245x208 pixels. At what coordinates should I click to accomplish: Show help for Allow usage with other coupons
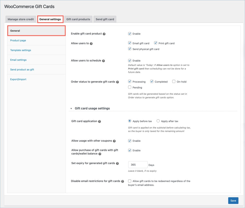(x=114, y=141)
